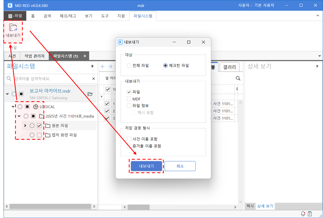Open the 체크/태그 ribbon tab
323x218 pixels.
[68, 16]
